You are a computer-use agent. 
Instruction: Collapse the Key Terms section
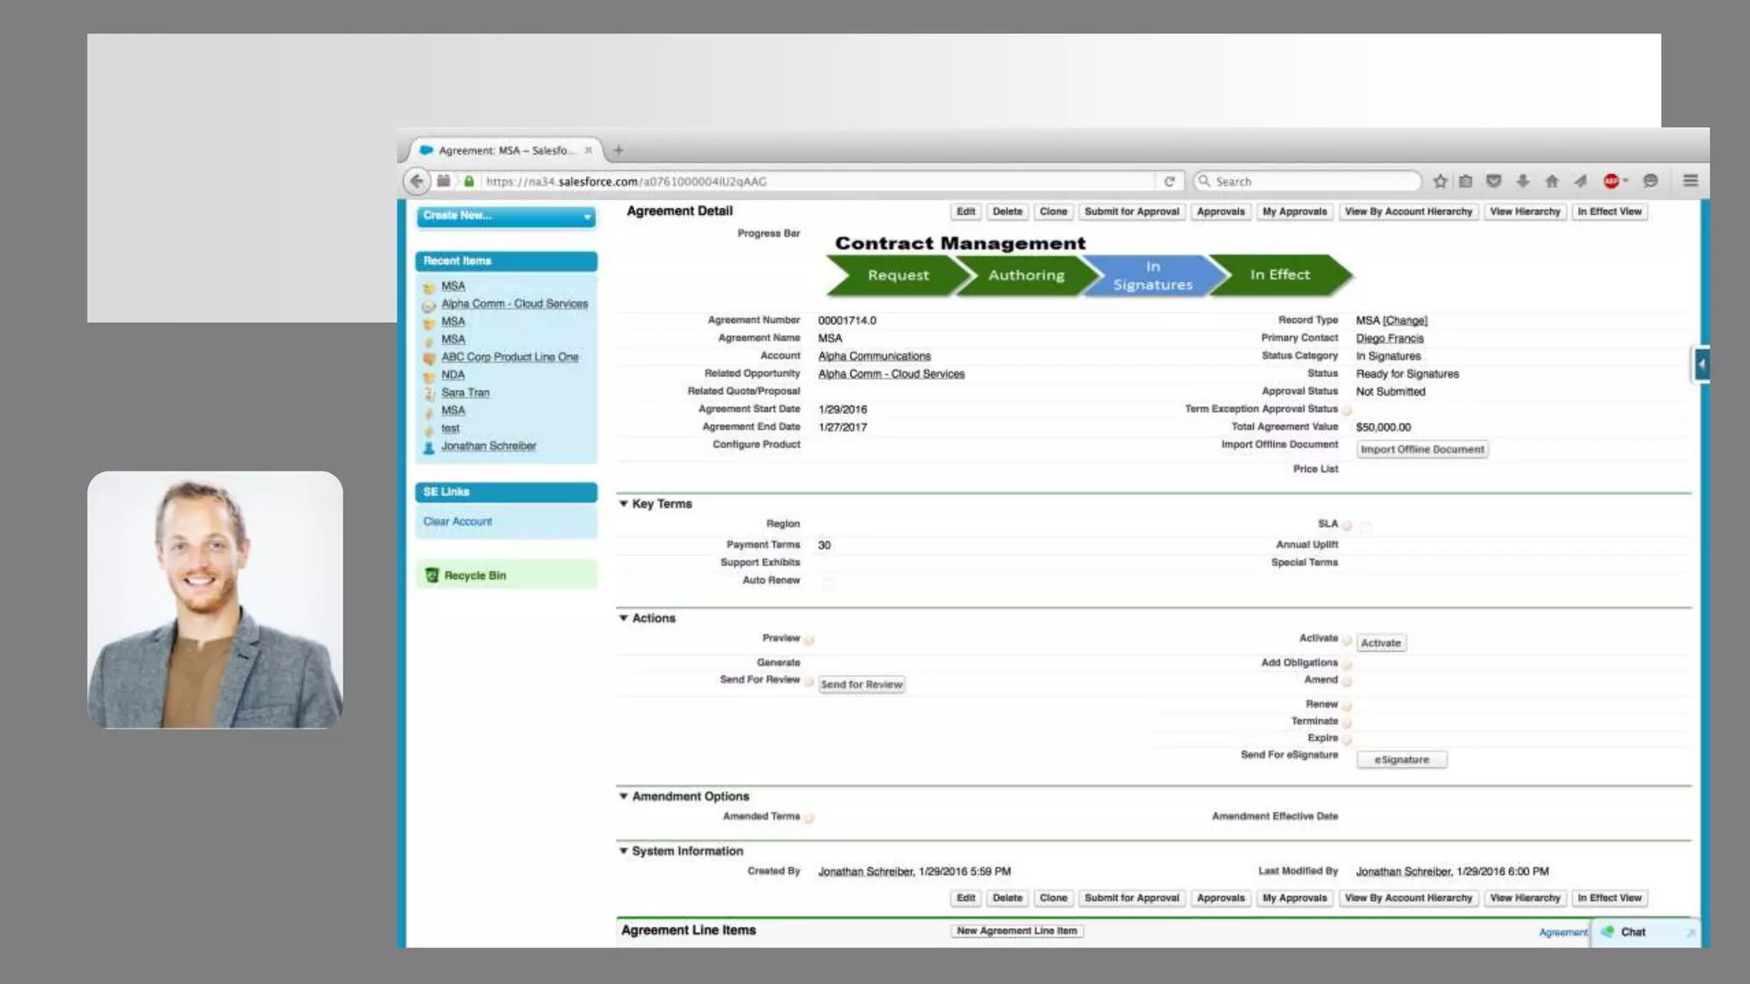point(623,504)
